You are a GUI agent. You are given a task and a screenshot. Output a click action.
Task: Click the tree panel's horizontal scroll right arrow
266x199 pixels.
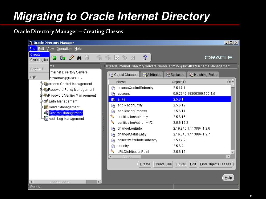pyautogui.click(x=99, y=182)
